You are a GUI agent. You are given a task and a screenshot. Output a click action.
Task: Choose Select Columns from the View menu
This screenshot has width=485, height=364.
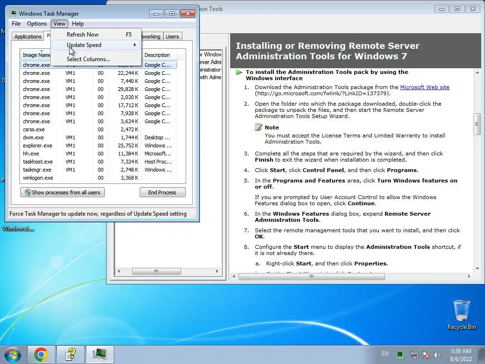click(96, 59)
